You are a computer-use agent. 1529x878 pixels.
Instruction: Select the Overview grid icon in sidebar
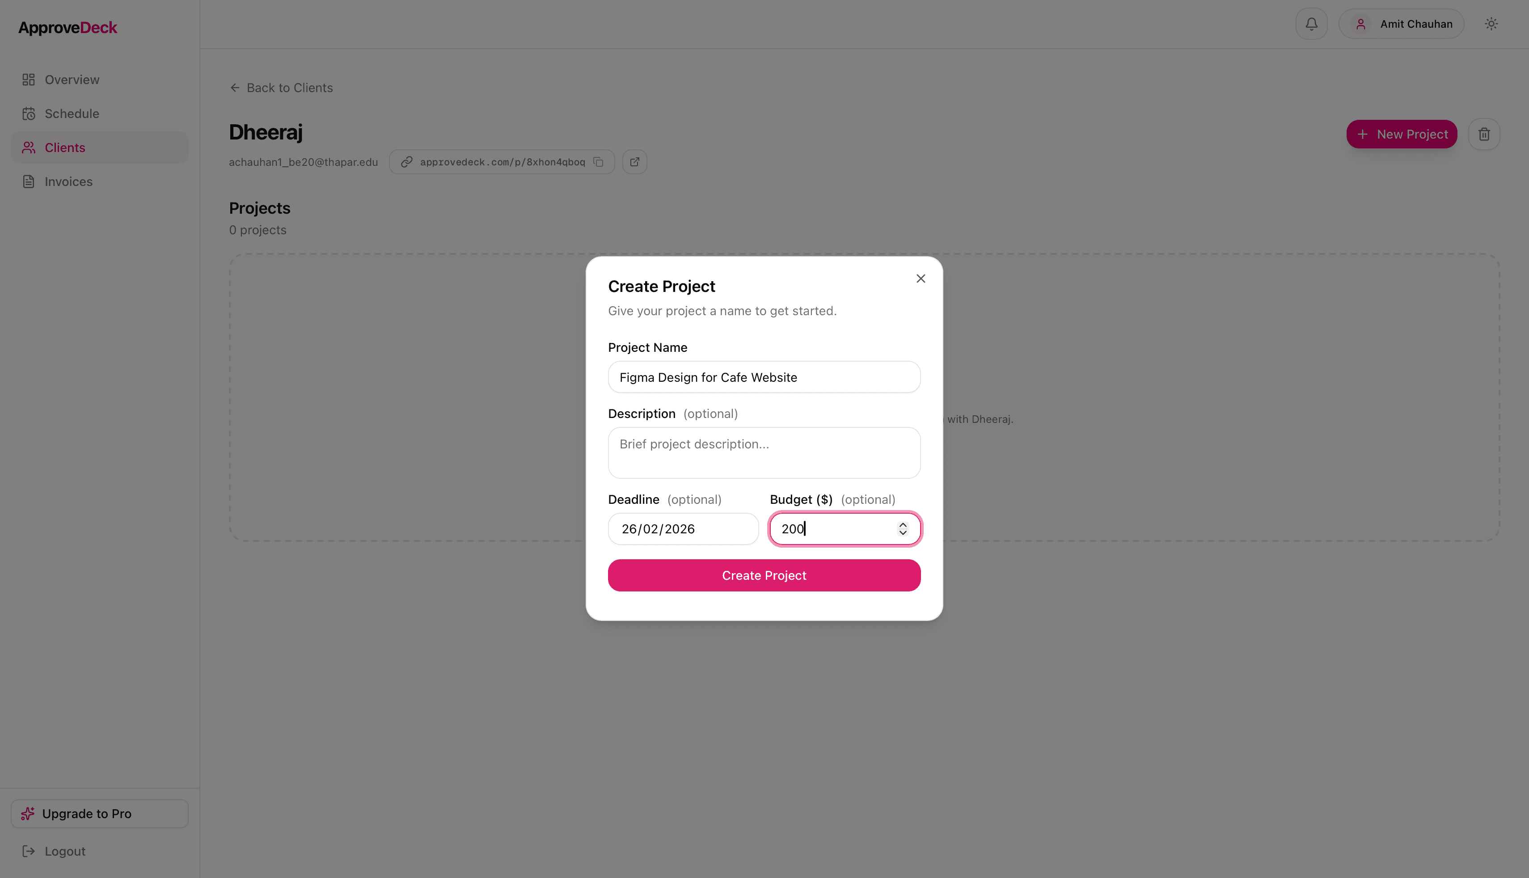click(28, 79)
